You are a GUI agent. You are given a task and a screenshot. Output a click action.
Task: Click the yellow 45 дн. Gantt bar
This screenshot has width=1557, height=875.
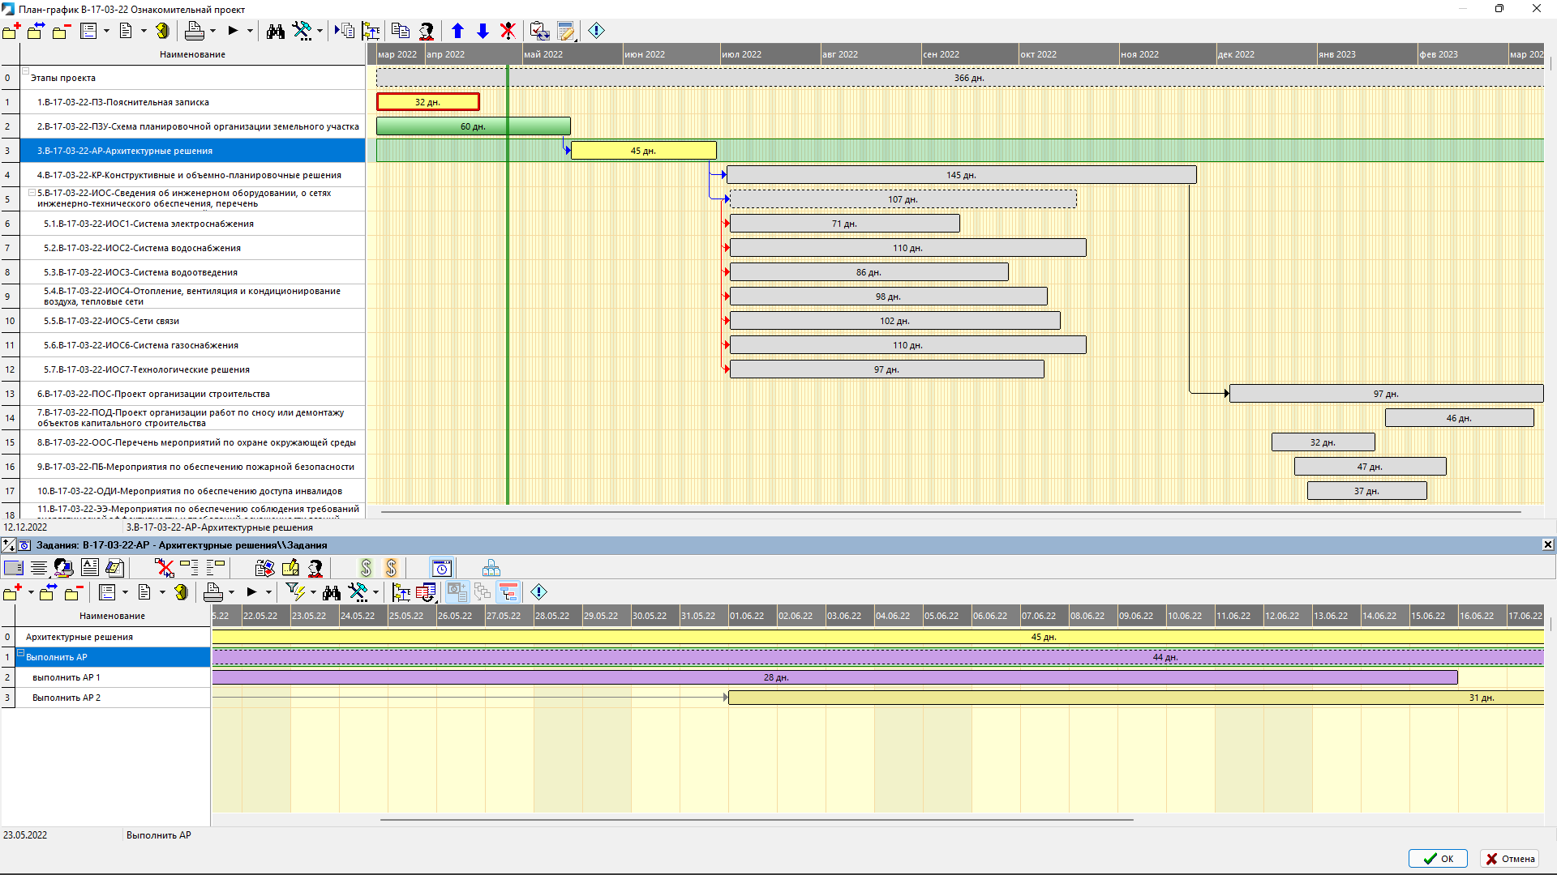click(x=643, y=151)
